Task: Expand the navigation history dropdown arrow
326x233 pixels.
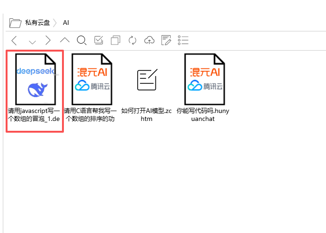Action: click(32, 41)
